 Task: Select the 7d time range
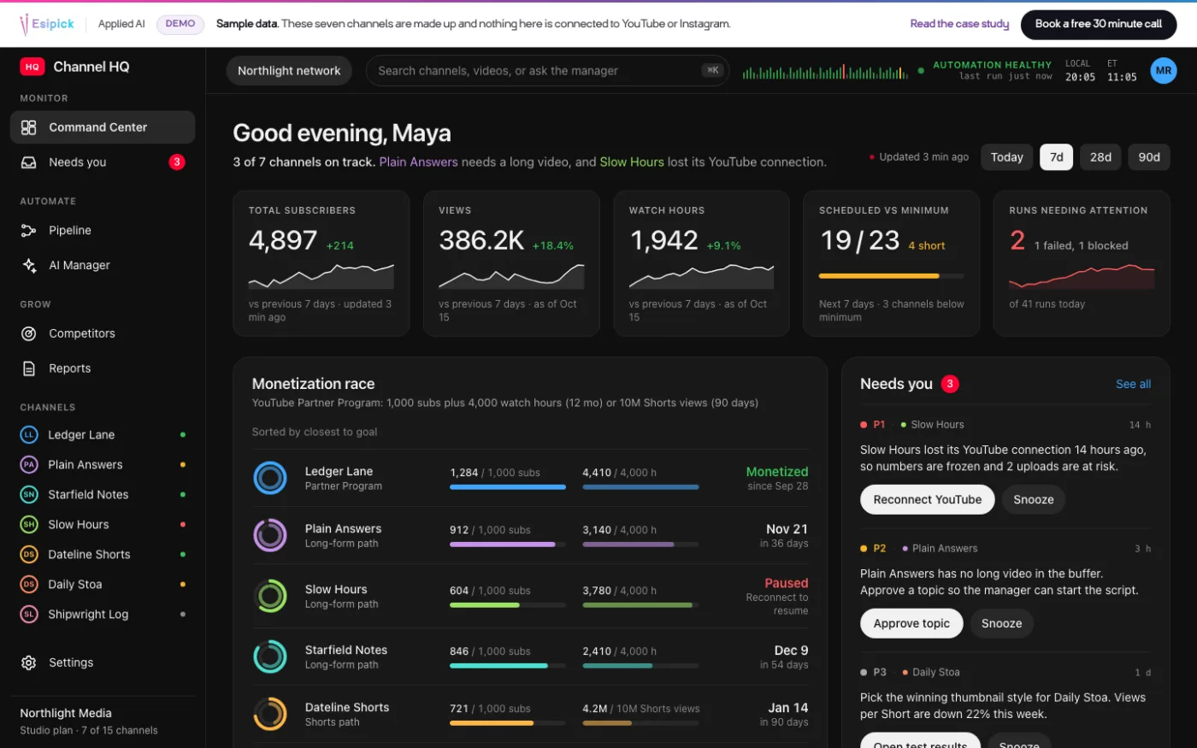point(1057,157)
